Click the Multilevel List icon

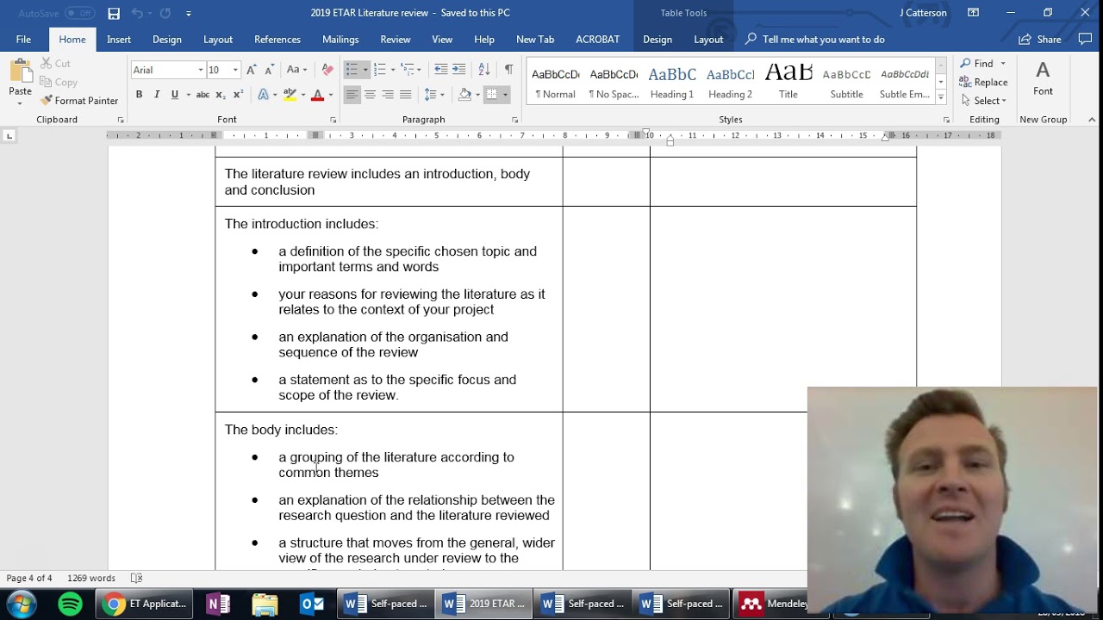(408, 70)
